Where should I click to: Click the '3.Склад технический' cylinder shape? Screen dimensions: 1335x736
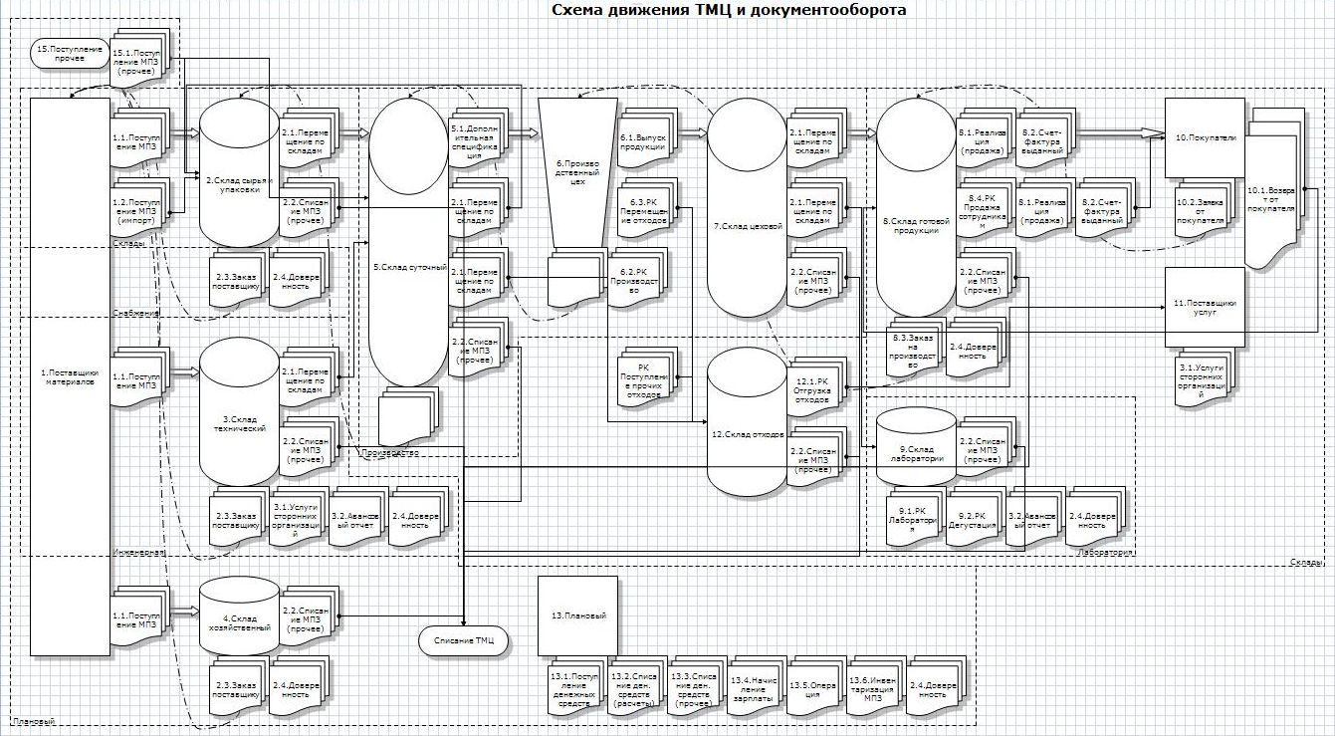tap(240, 418)
